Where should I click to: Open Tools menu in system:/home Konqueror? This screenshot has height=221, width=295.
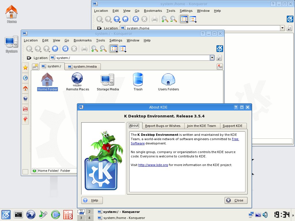pyautogui.click(x=171, y=11)
